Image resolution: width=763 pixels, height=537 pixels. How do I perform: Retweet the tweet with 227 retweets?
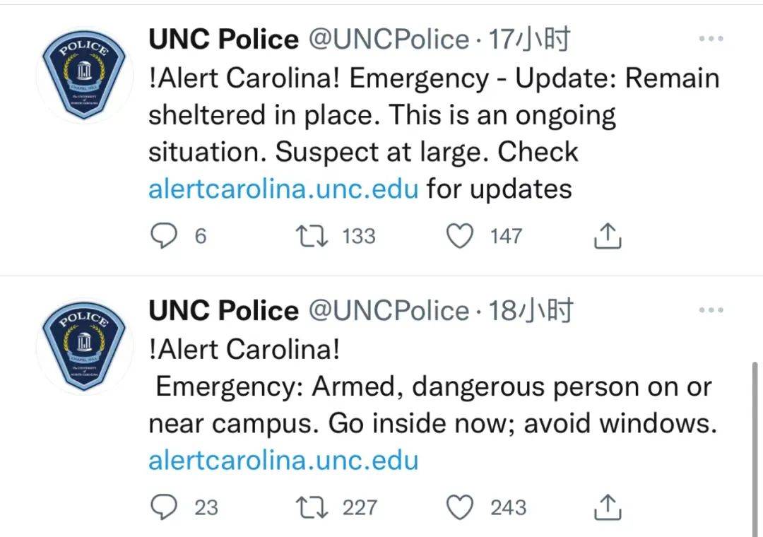click(312, 507)
